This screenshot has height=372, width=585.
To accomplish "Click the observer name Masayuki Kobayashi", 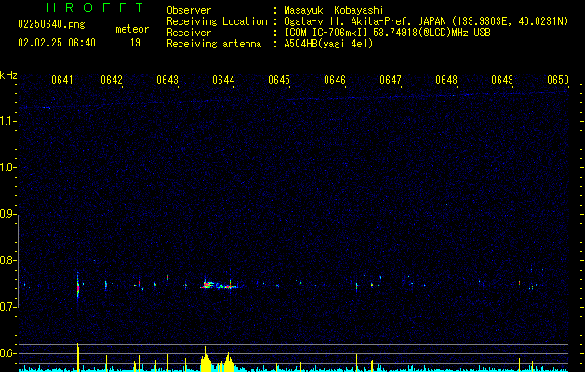I will point(334,10).
